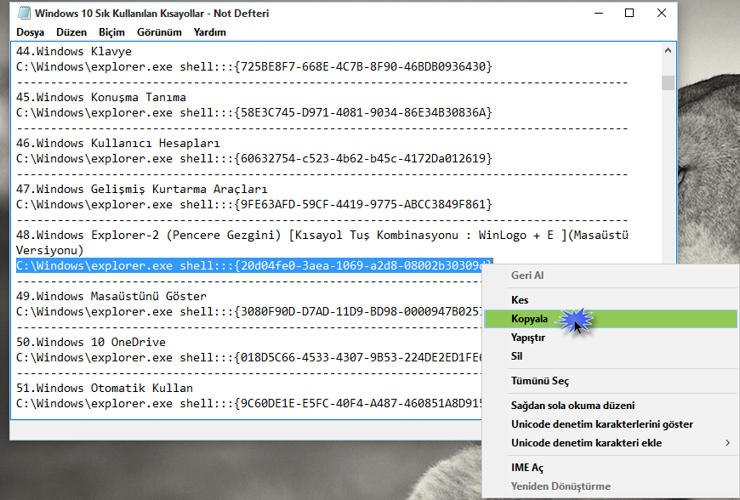Click the text '45.Windows Konuşma Tanıma'
This screenshot has width=740, height=500.
pyautogui.click(x=101, y=97)
